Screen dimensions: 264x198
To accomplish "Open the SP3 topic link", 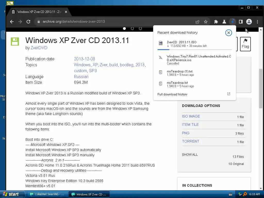I will [93, 71].
